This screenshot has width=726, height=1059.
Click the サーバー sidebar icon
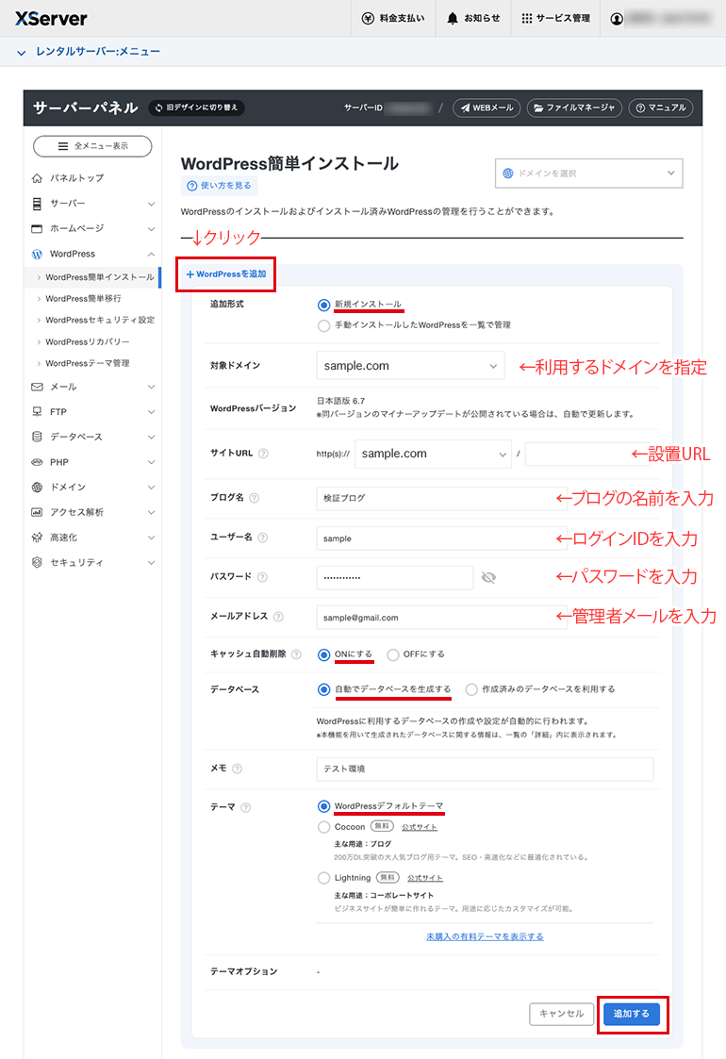[37, 204]
